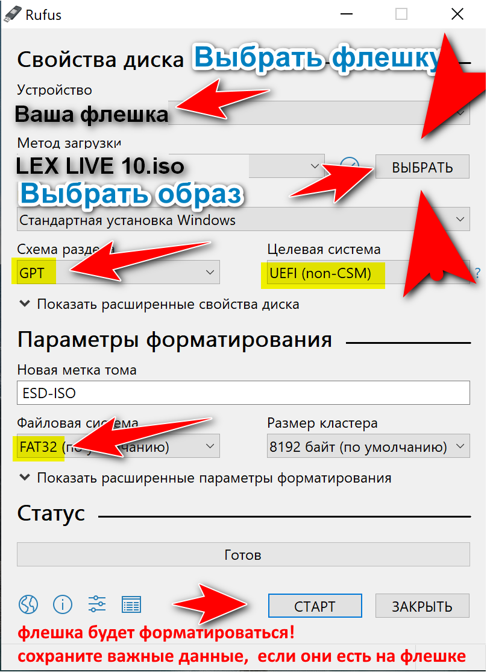Image resolution: width=487 pixels, height=672 pixels.
Task: Click the ESD-ISO volume label field
Action: 243,393
